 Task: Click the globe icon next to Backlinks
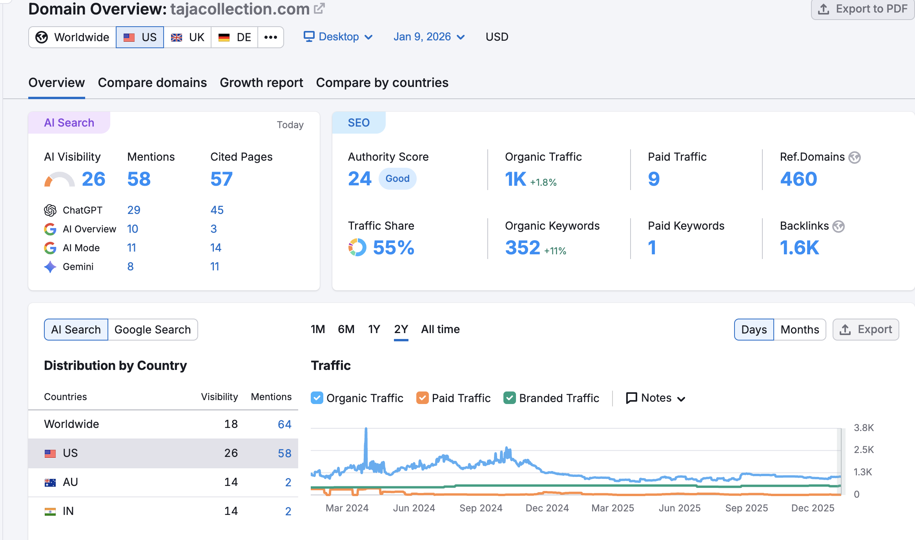point(838,227)
